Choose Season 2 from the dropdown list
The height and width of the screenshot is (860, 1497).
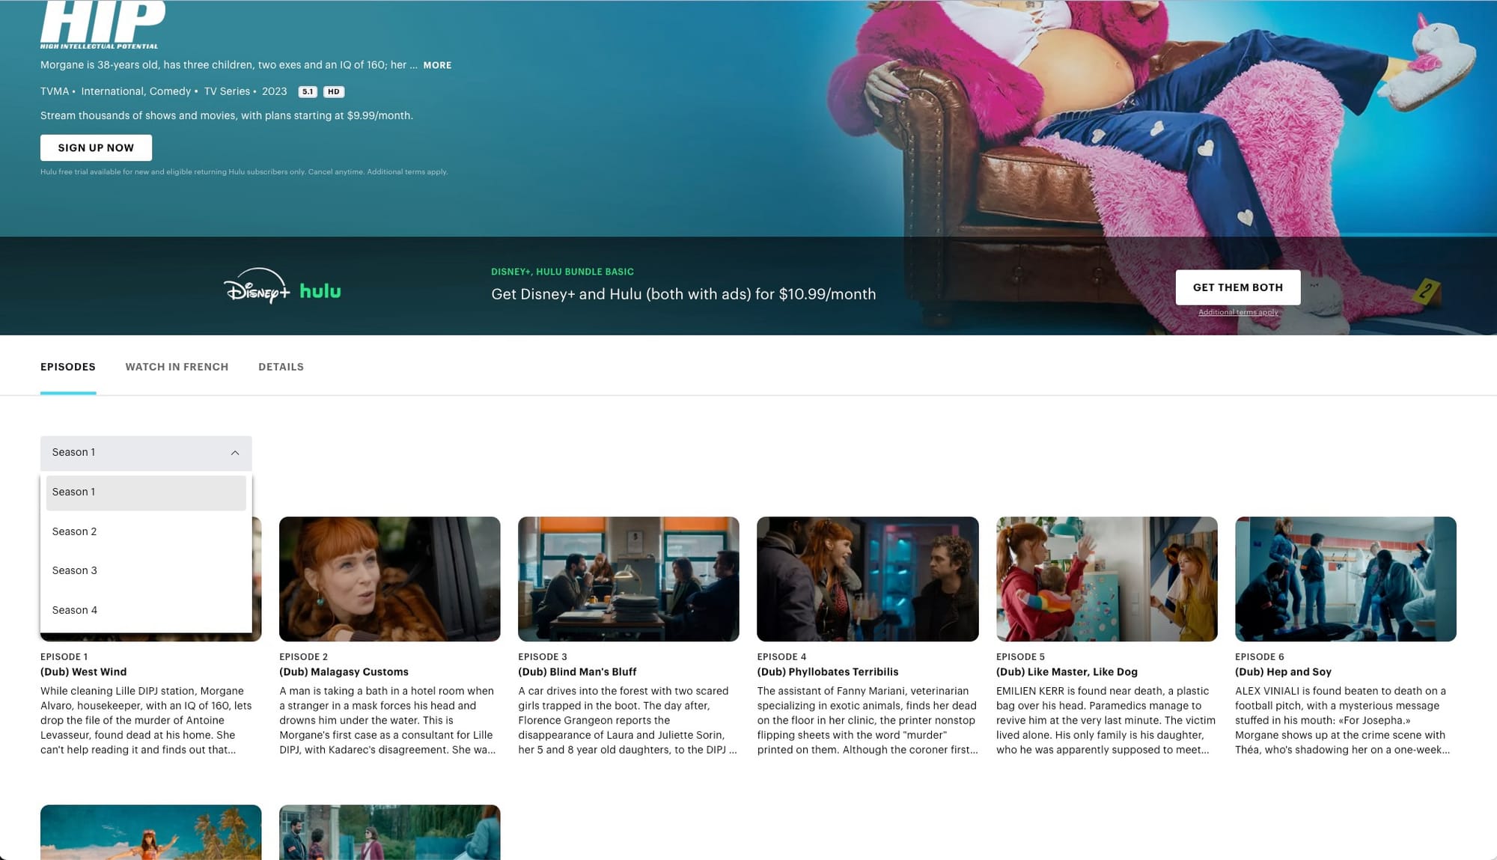pyautogui.click(x=146, y=531)
